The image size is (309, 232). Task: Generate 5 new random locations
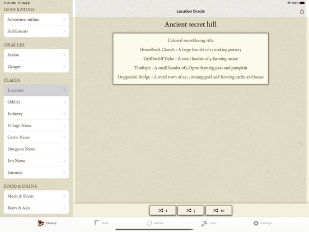point(191,211)
